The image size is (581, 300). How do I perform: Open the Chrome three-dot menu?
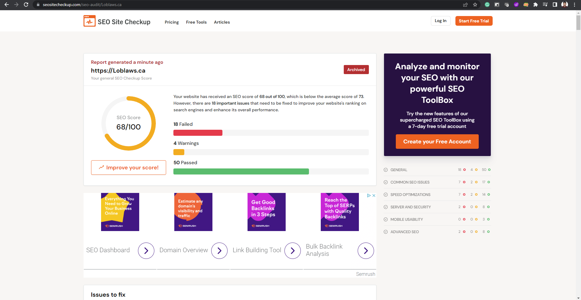point(574,5)
